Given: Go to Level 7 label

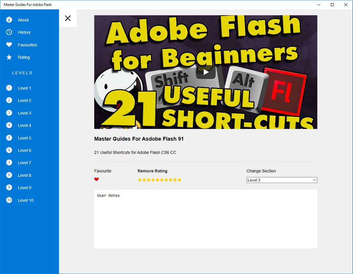Looking at the screenshot, I should 25,163.
